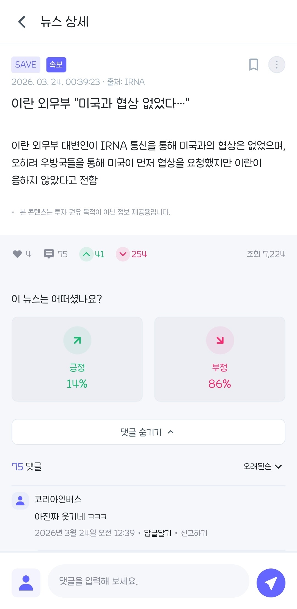Tap the back arrow icon
297x609 pixels.
coord(22,22)
